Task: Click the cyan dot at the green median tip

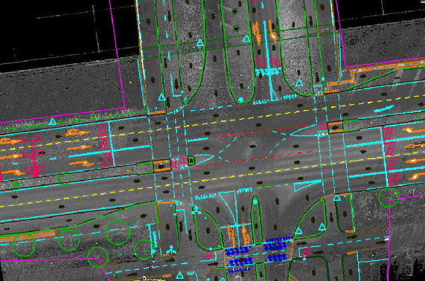Action: [x=240, y=100]
